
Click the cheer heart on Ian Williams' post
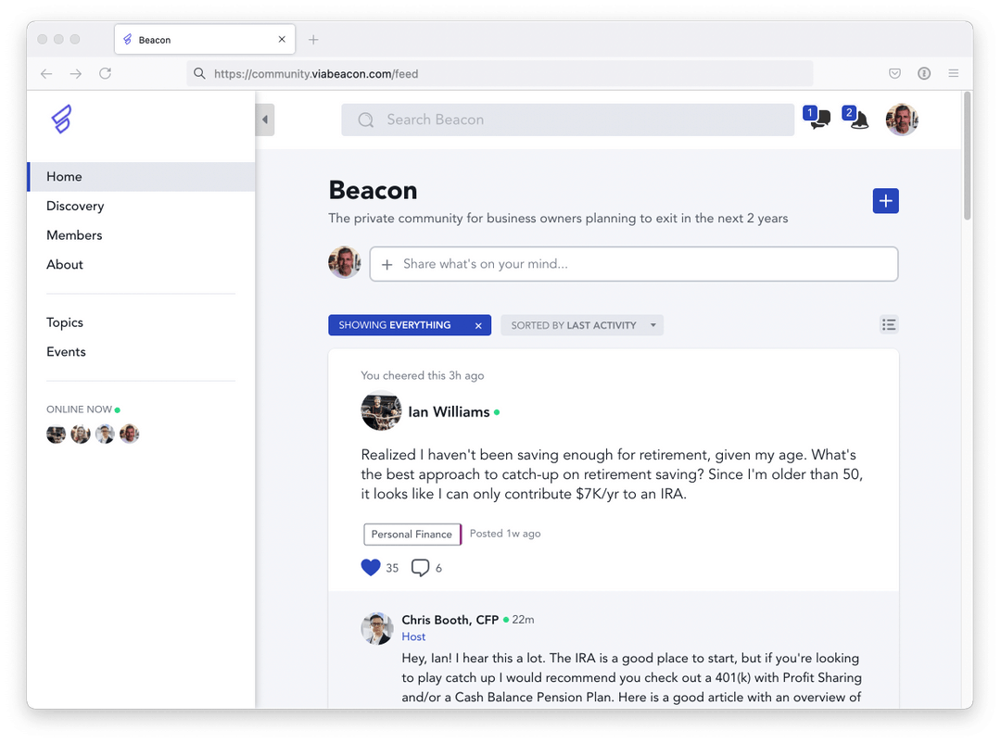(x=370, y=568)
